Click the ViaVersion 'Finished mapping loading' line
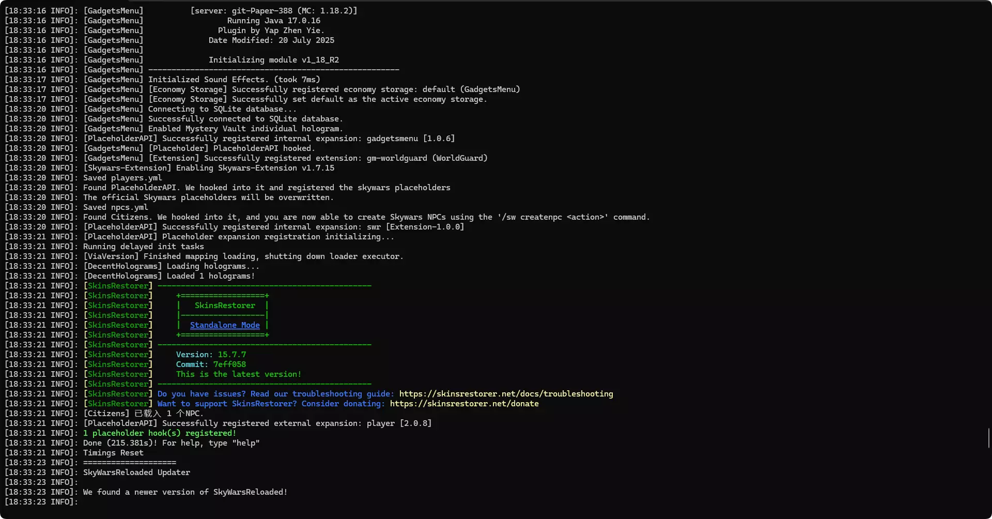Viewport: 992px width, 519px height. 273,256
